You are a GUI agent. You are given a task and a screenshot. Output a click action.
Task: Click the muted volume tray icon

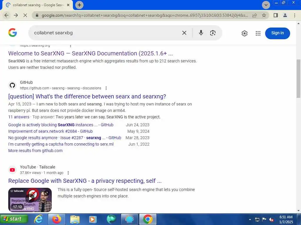[x=271, y=219]
